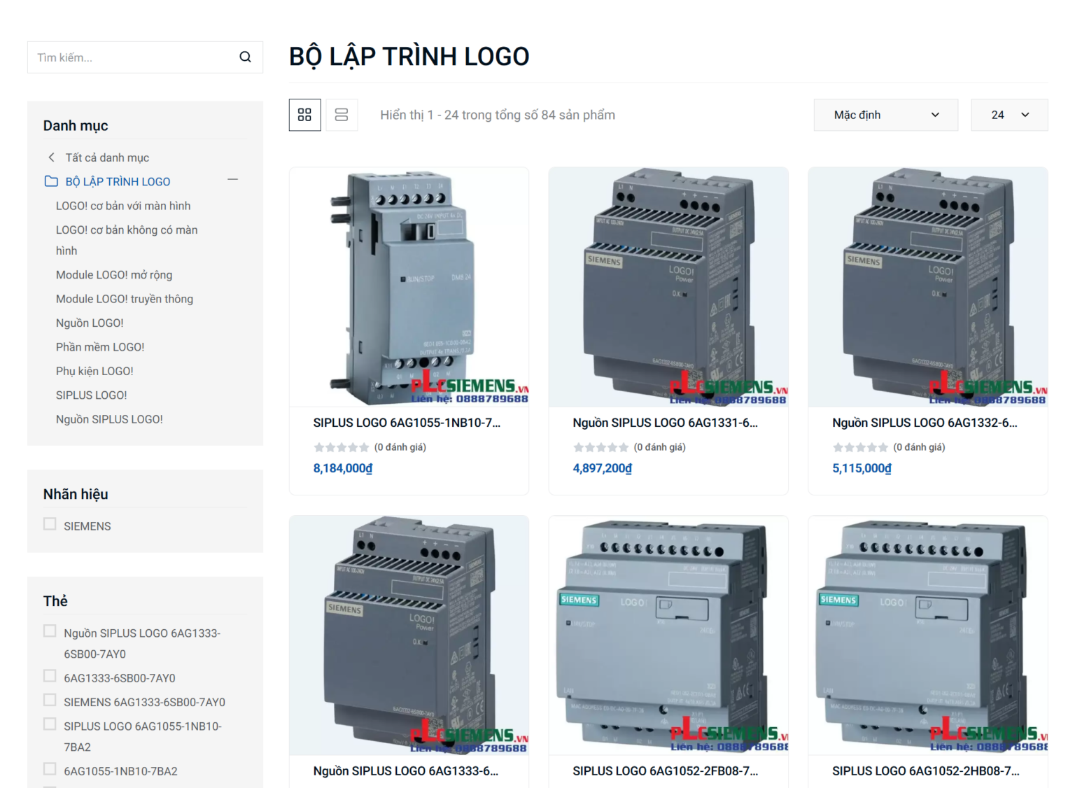1075x788 pixels.
Task: Click star rating of SIPLUS LOGO 6AG1055-1NB10
Action: [341, 447]
